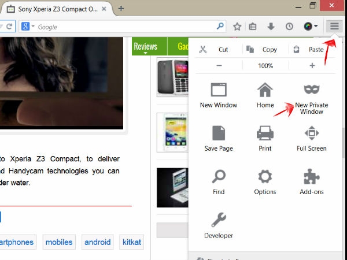Focus the Google search input field
Screen dimensions: 347x260
click(x=125, y=27)
